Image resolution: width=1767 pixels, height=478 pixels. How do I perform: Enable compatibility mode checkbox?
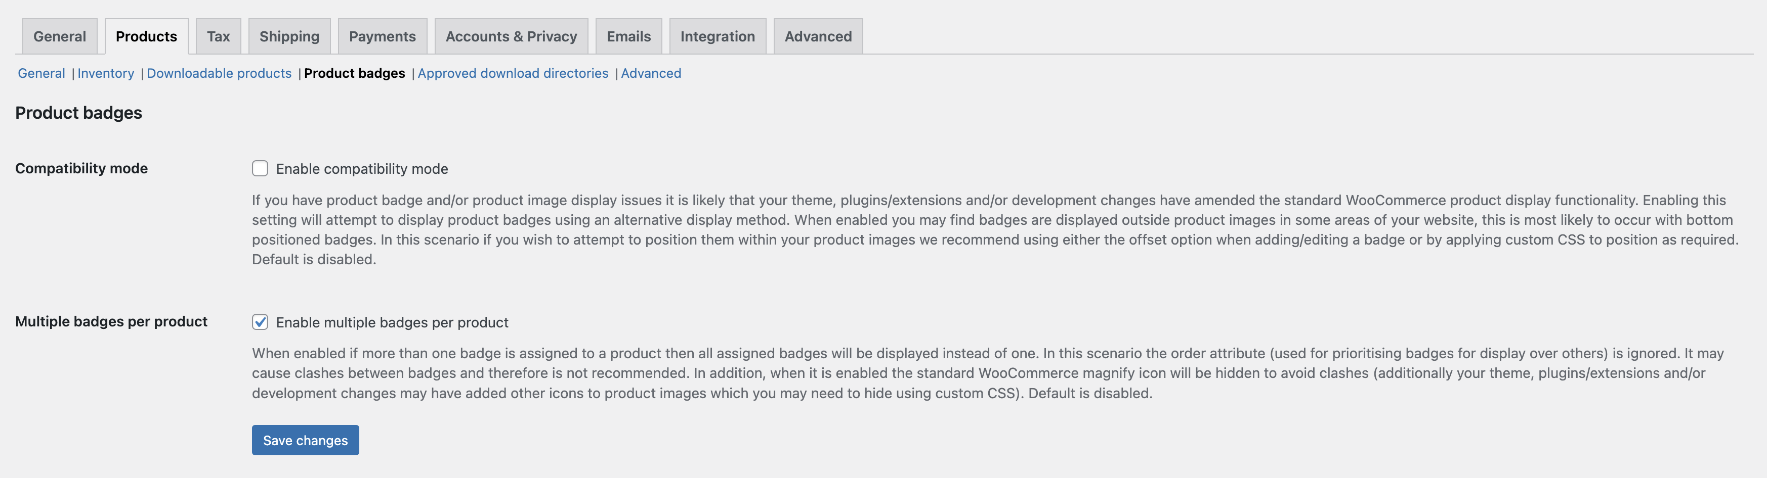pos(260,168)
